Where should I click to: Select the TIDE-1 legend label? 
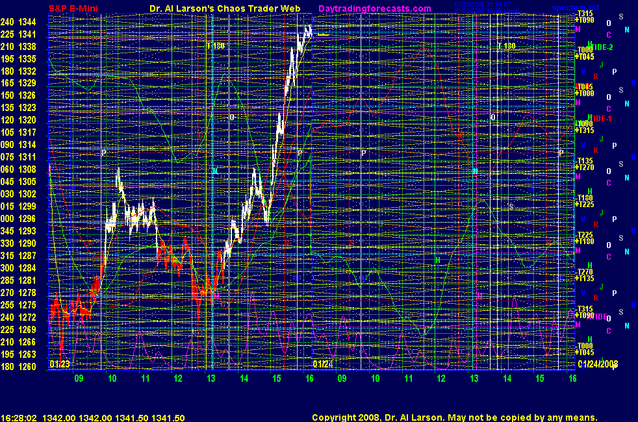pos(601,119)
